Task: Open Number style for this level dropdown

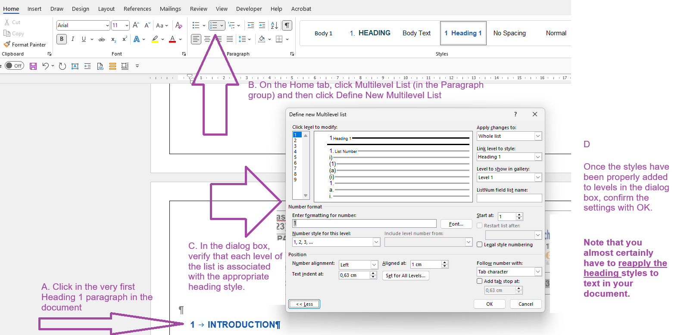Action: click(376, 242)
